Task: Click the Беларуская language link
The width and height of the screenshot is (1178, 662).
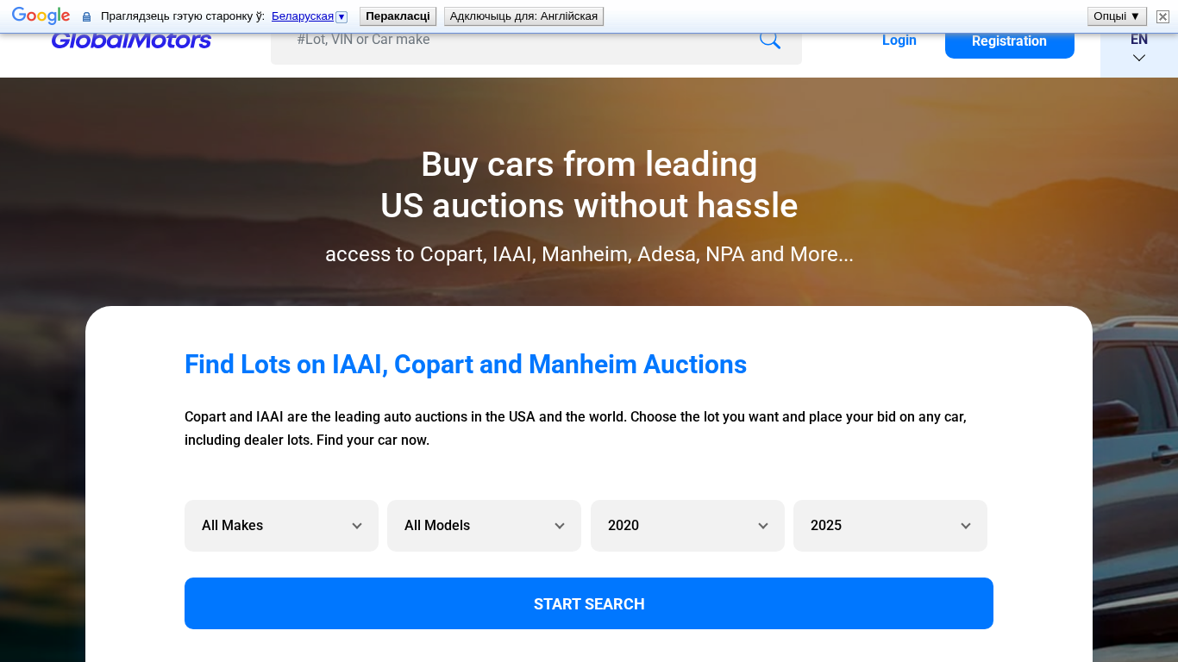Action: pos(303,16)
